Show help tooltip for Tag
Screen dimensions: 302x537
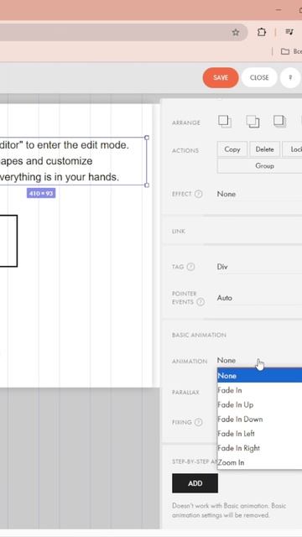pos(190,267)
